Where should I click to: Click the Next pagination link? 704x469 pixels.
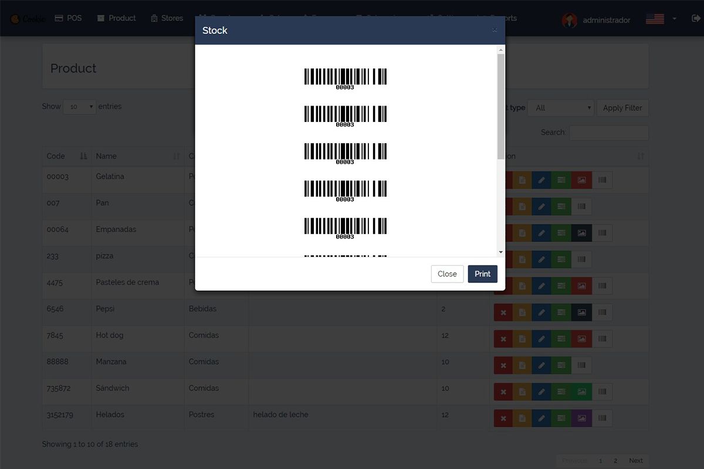coord(636,461)
